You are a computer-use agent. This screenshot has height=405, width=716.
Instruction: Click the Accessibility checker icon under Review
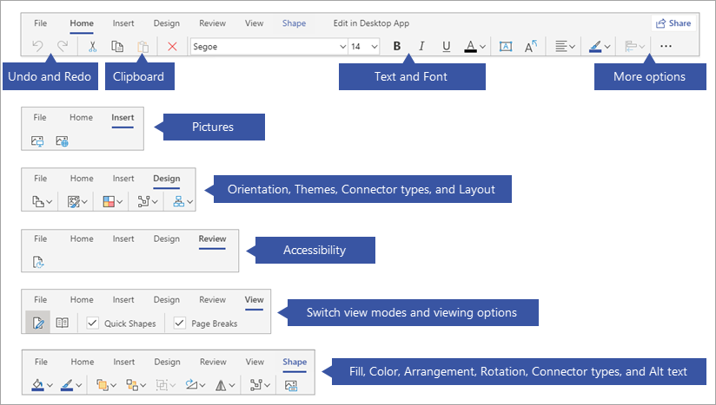(x=38, y=261)
